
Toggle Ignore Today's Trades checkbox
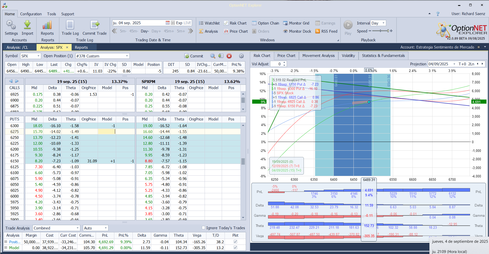pyautogui.click(x=203, y=228)
